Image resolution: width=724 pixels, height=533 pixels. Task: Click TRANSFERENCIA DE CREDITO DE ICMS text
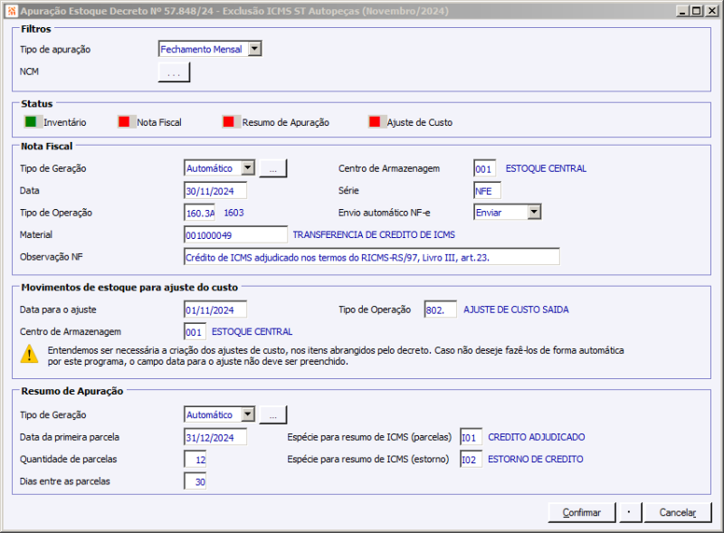coord(374,234)
